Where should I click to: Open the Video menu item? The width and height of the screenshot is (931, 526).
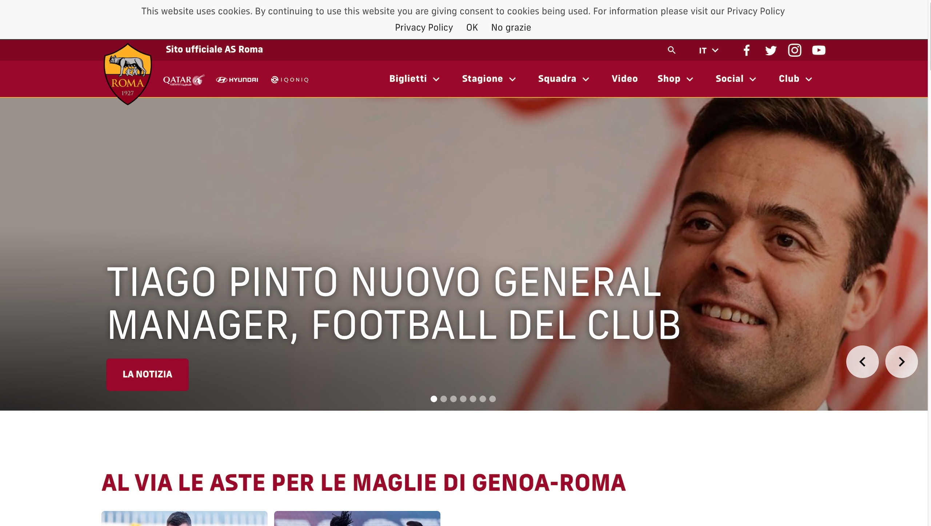coord(624,79)
